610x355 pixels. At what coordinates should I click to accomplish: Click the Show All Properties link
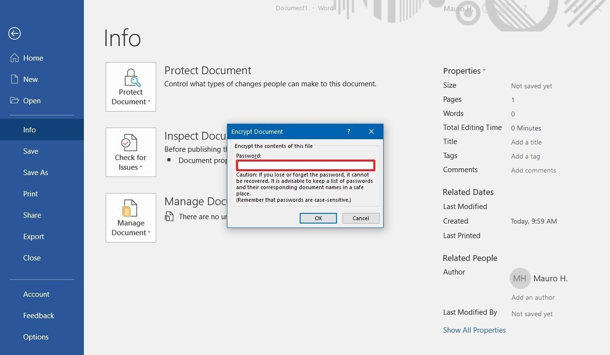[474, 330]
